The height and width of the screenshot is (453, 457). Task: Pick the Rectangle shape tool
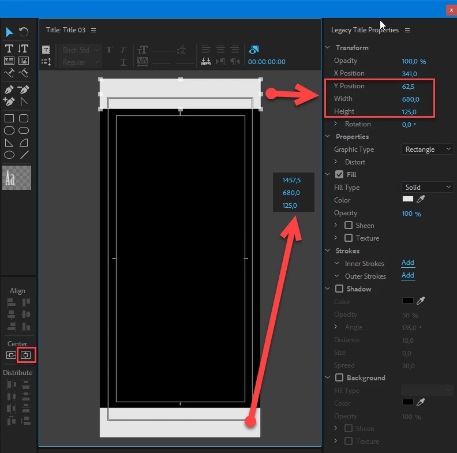(x=9, y=118)
